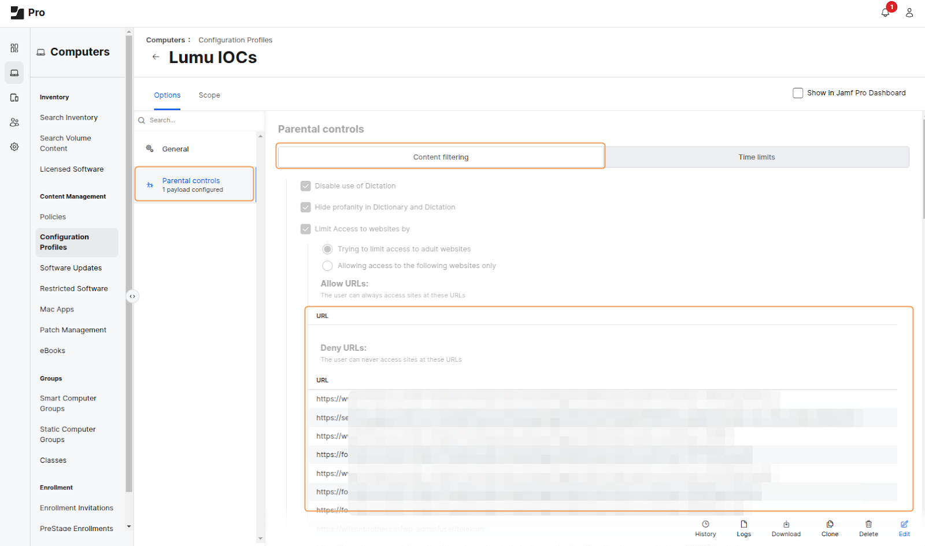This screenshot has height=546, width=925.
Task: Switch to the Scope tab
Action: [x=209, y=95]
